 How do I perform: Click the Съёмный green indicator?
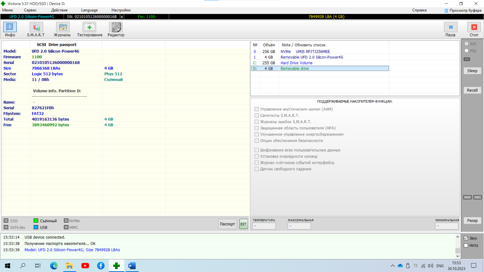pos(36,221)
